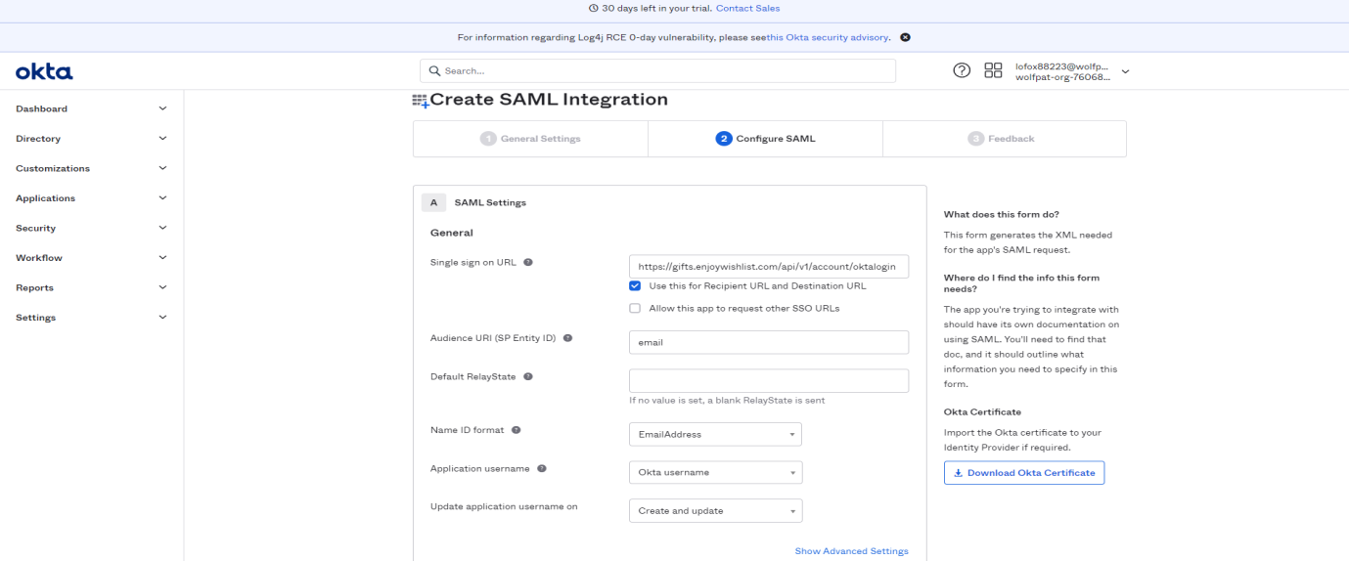Open the Name ID format dropdown
The image size is (1349, 561).
(x=714, y=434)
